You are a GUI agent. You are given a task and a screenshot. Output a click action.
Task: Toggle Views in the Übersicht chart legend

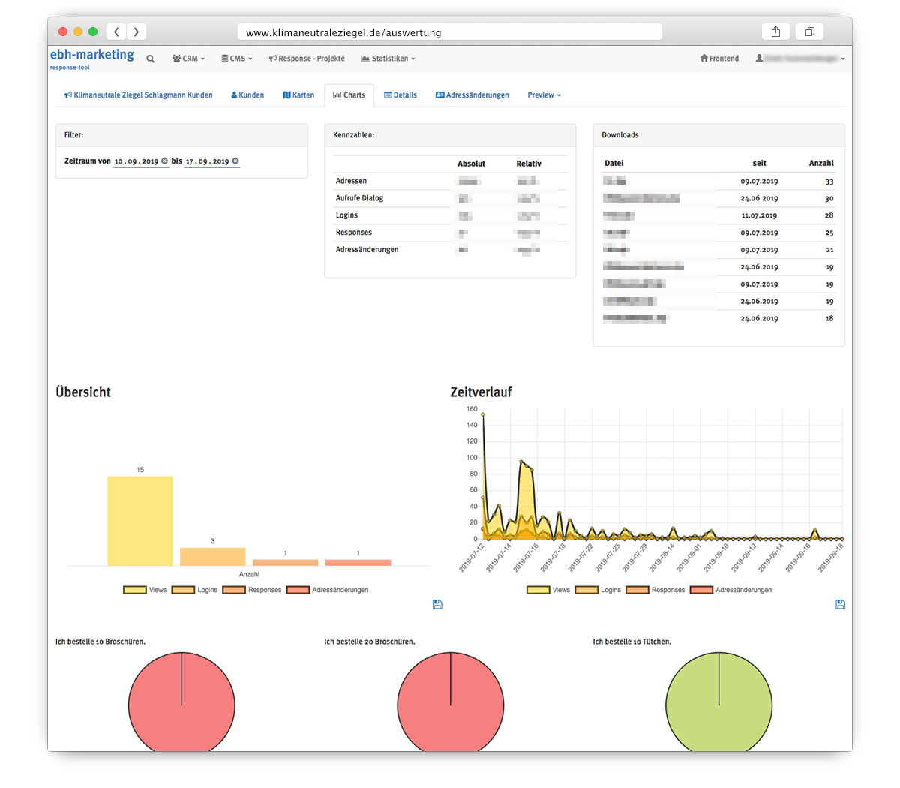(145, 590)
